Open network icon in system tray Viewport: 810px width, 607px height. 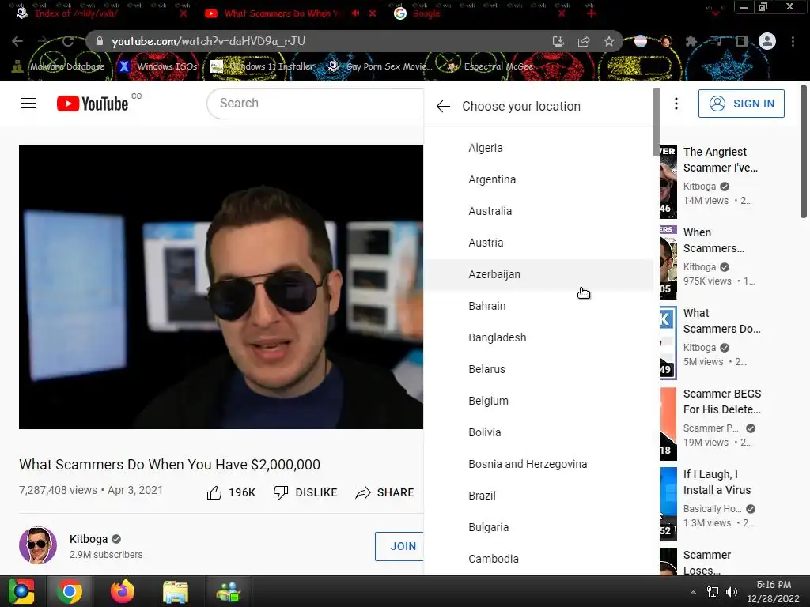(713, 592)
